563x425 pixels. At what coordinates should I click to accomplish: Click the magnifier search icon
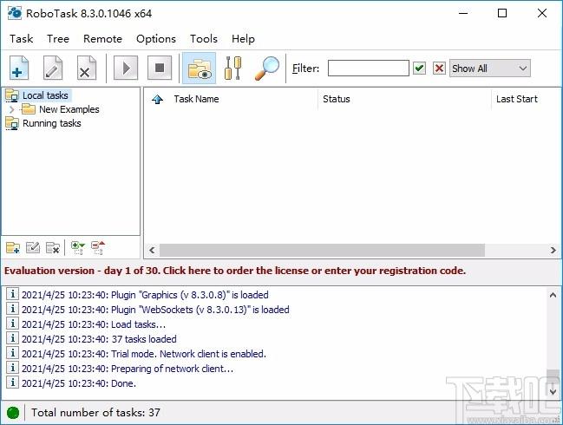267,68
